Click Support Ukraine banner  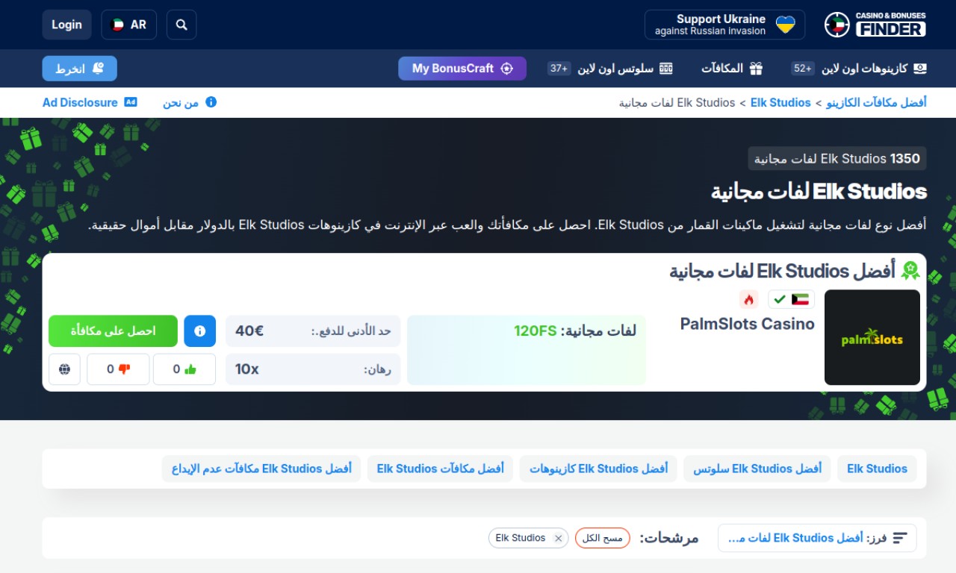coord(724,25)
